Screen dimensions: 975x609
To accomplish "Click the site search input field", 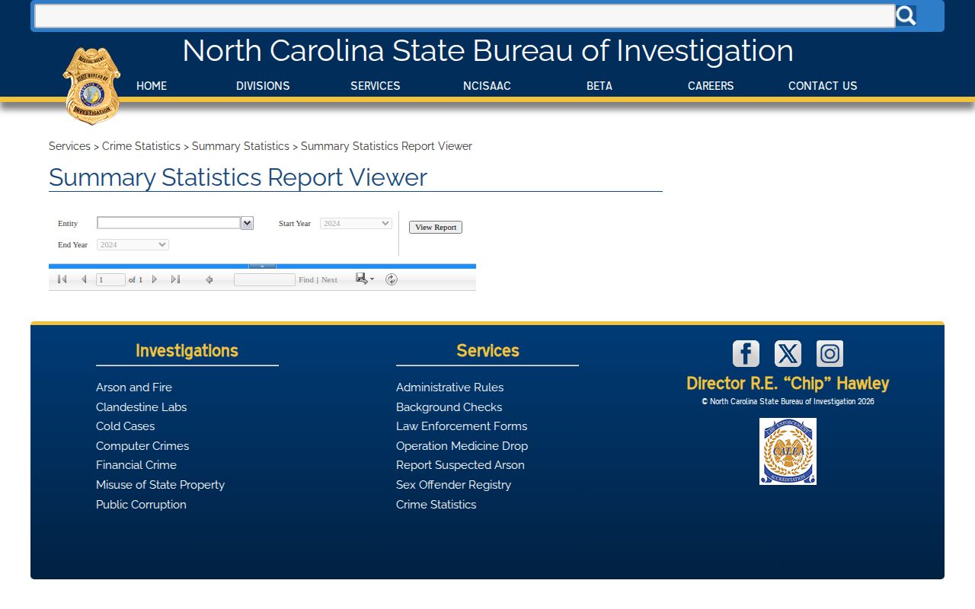I will coord(465,15).
